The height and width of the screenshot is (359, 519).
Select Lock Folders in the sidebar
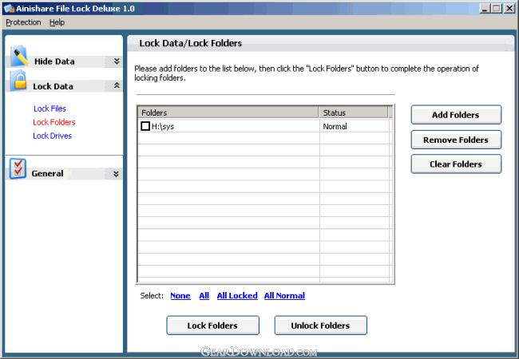(54, 122)
